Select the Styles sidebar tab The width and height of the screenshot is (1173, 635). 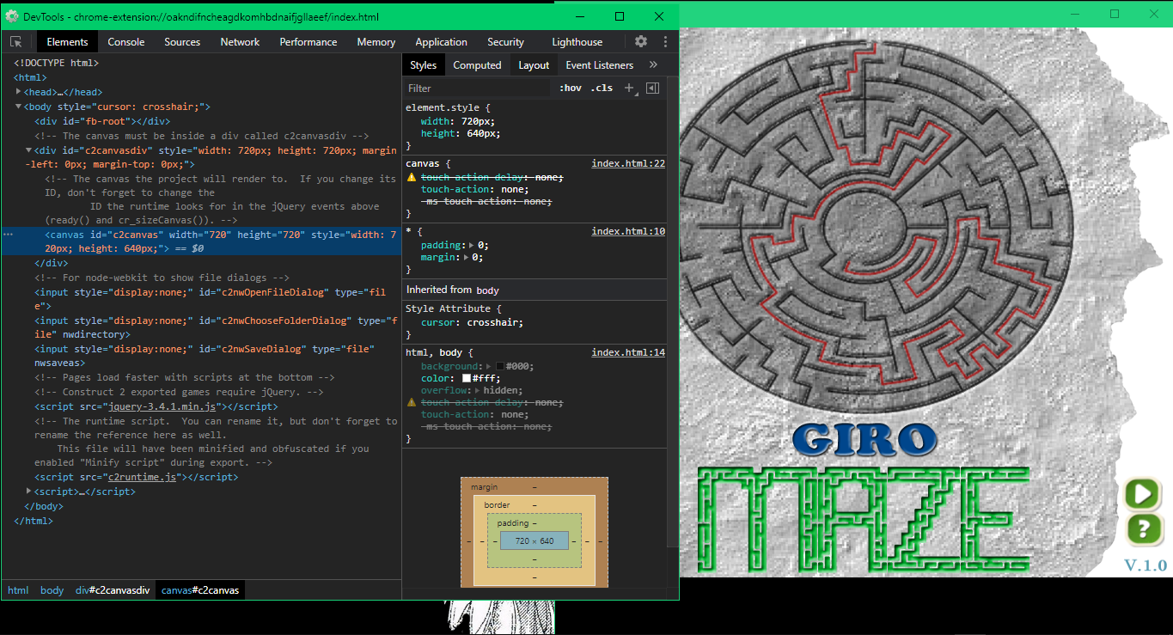click(x=423, y=64)
